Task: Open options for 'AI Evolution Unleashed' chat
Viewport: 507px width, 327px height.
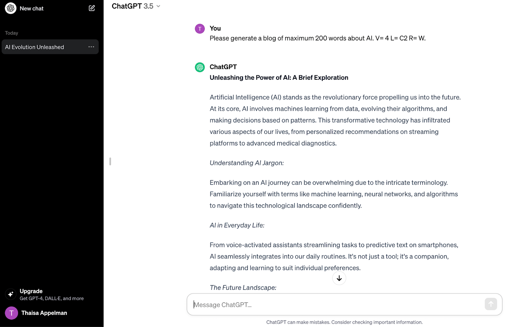Action: [91, 46]
